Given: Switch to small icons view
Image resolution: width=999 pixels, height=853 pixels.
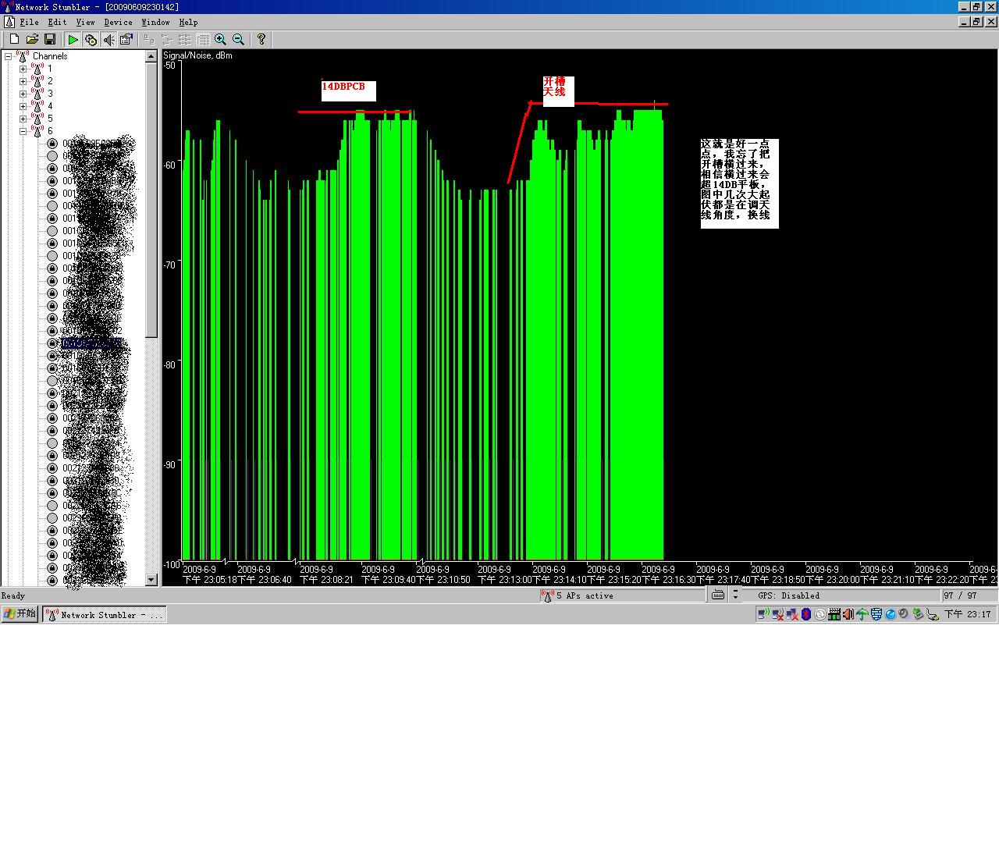Looking at the screenshot, I should tap(167, 39).
